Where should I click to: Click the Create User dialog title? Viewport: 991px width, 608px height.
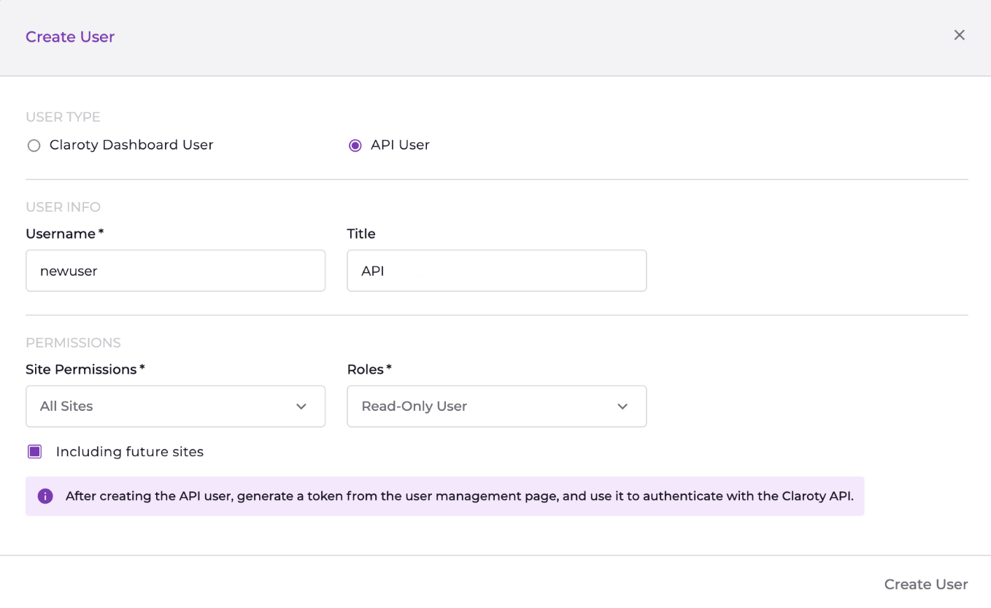tap(70, 37)
